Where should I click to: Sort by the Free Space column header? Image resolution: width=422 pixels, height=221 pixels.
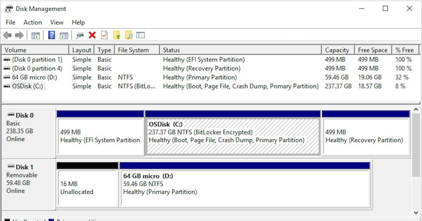[x=373, y=50]
